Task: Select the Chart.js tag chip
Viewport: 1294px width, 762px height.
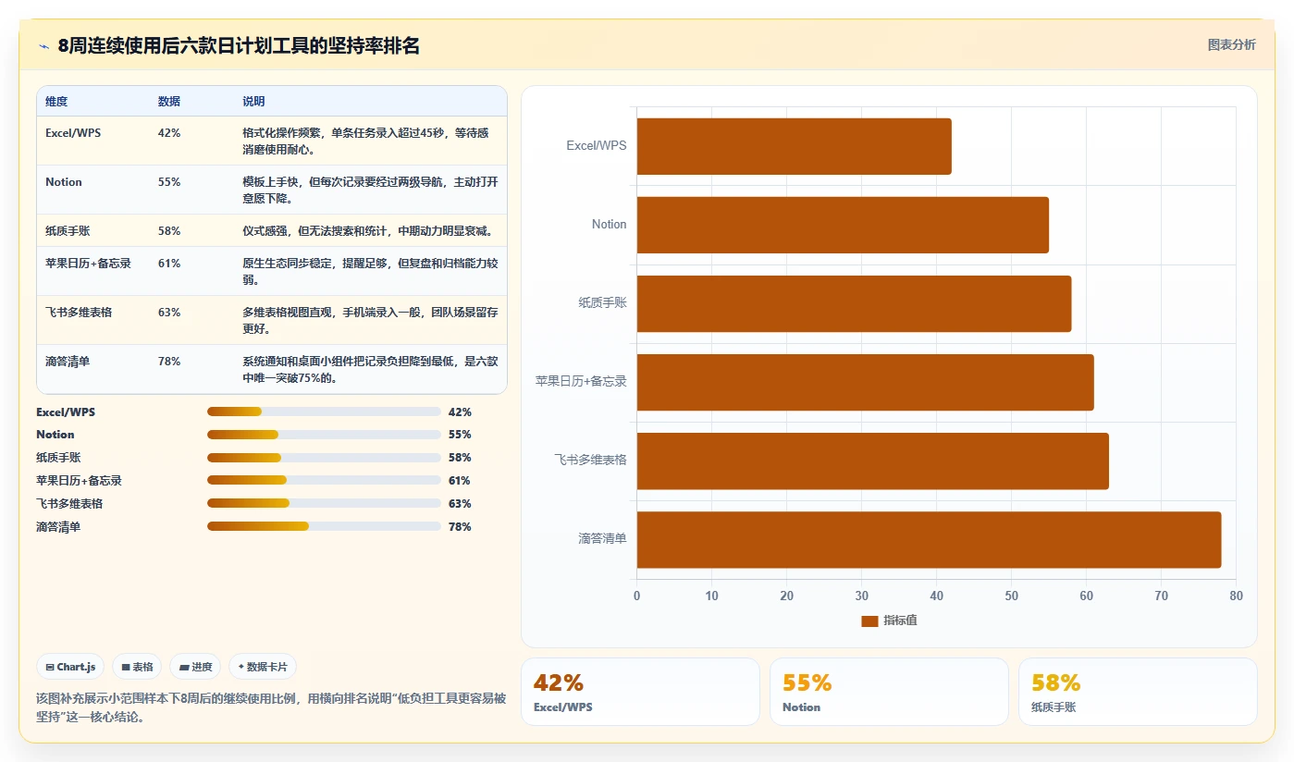Action: (x=70, y=667)
